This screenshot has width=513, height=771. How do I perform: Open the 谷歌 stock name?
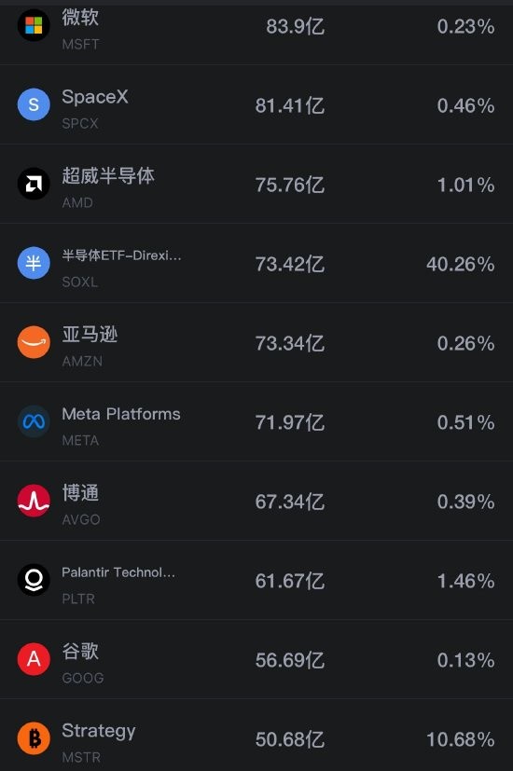click(80, 651)
